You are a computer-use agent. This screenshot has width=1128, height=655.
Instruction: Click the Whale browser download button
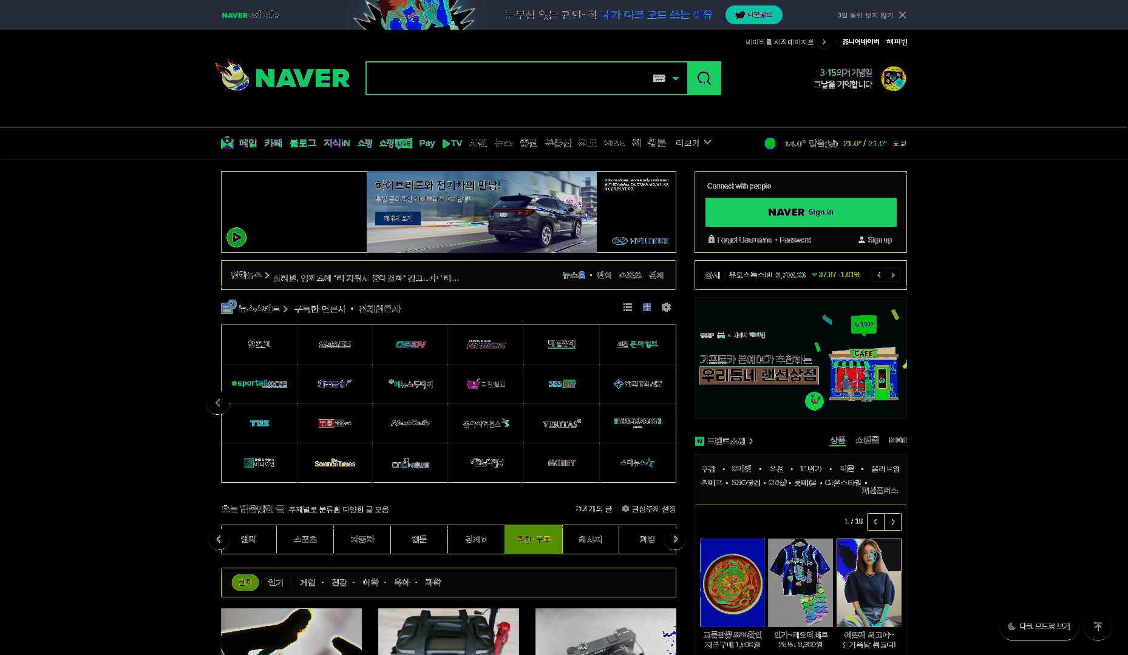point(754,15)
